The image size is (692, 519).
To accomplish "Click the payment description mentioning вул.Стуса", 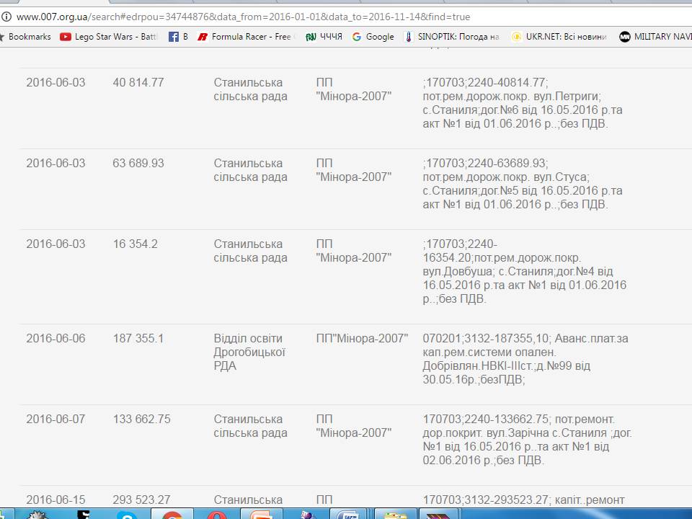I will coord(523,184).
